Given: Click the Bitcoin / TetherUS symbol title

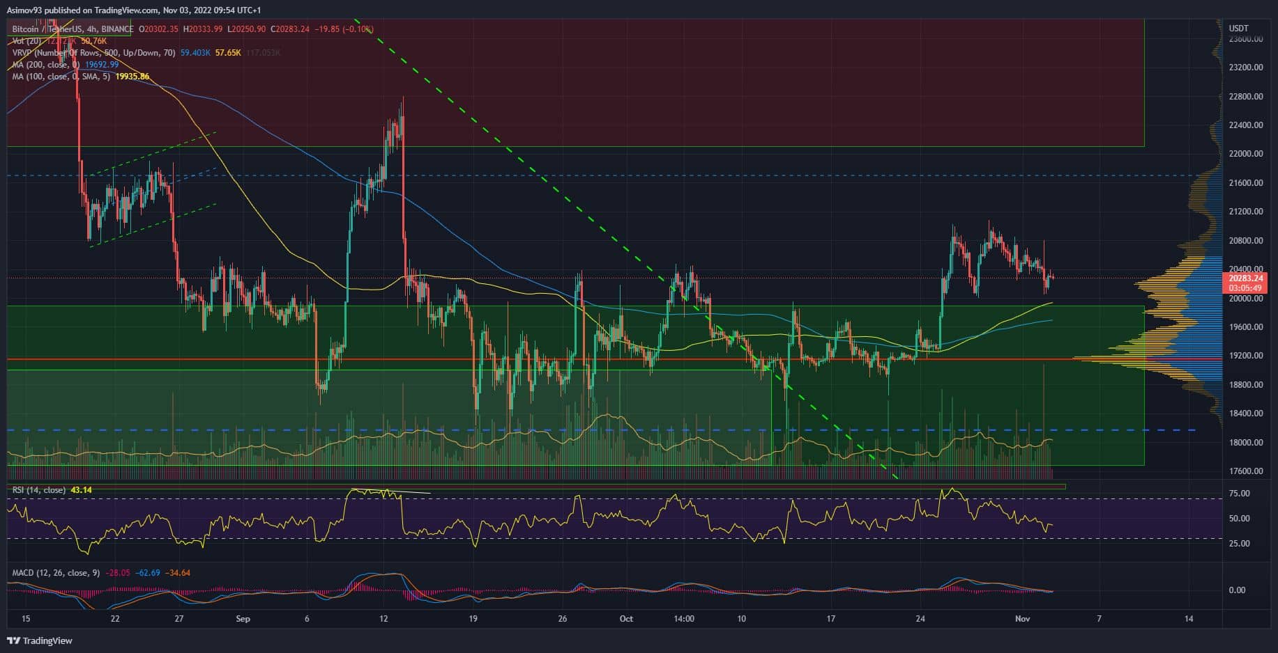Looking at the screenshot, I should (72, 29).
